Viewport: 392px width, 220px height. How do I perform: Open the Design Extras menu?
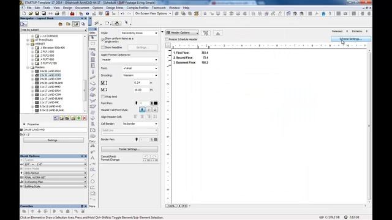115,8
